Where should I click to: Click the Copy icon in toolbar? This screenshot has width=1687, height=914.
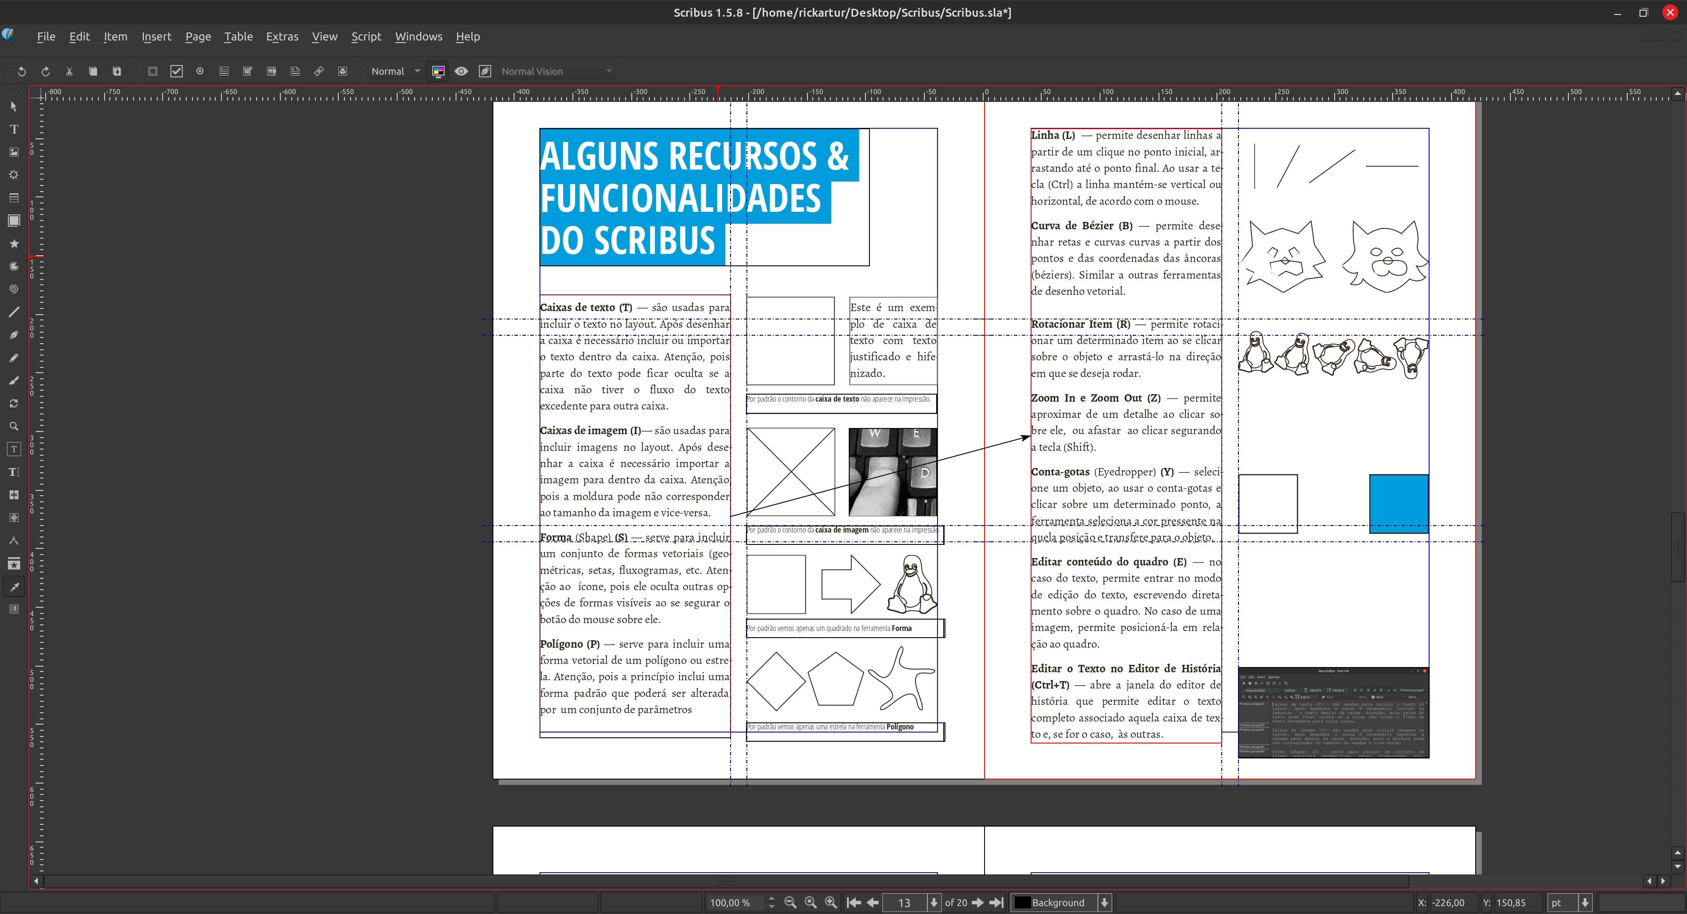[93, 72]
